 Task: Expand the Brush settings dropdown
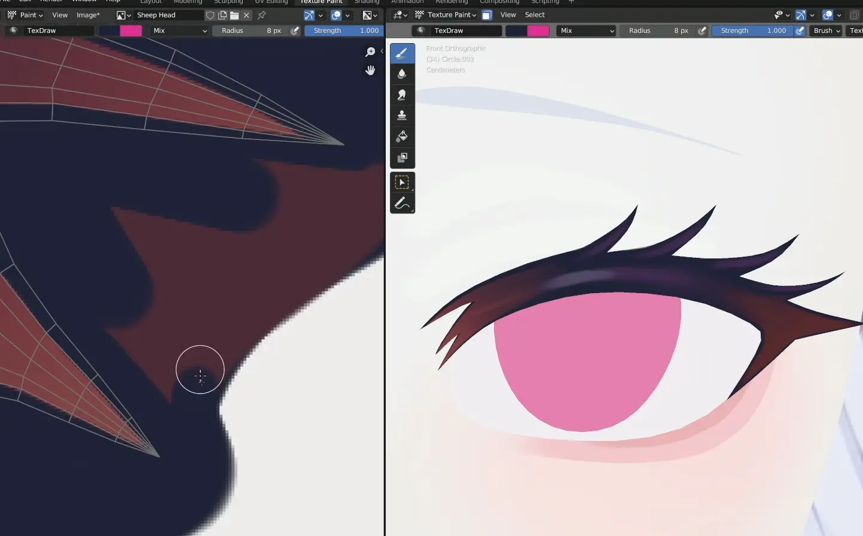pyautogui.click(x=827, y=31)
